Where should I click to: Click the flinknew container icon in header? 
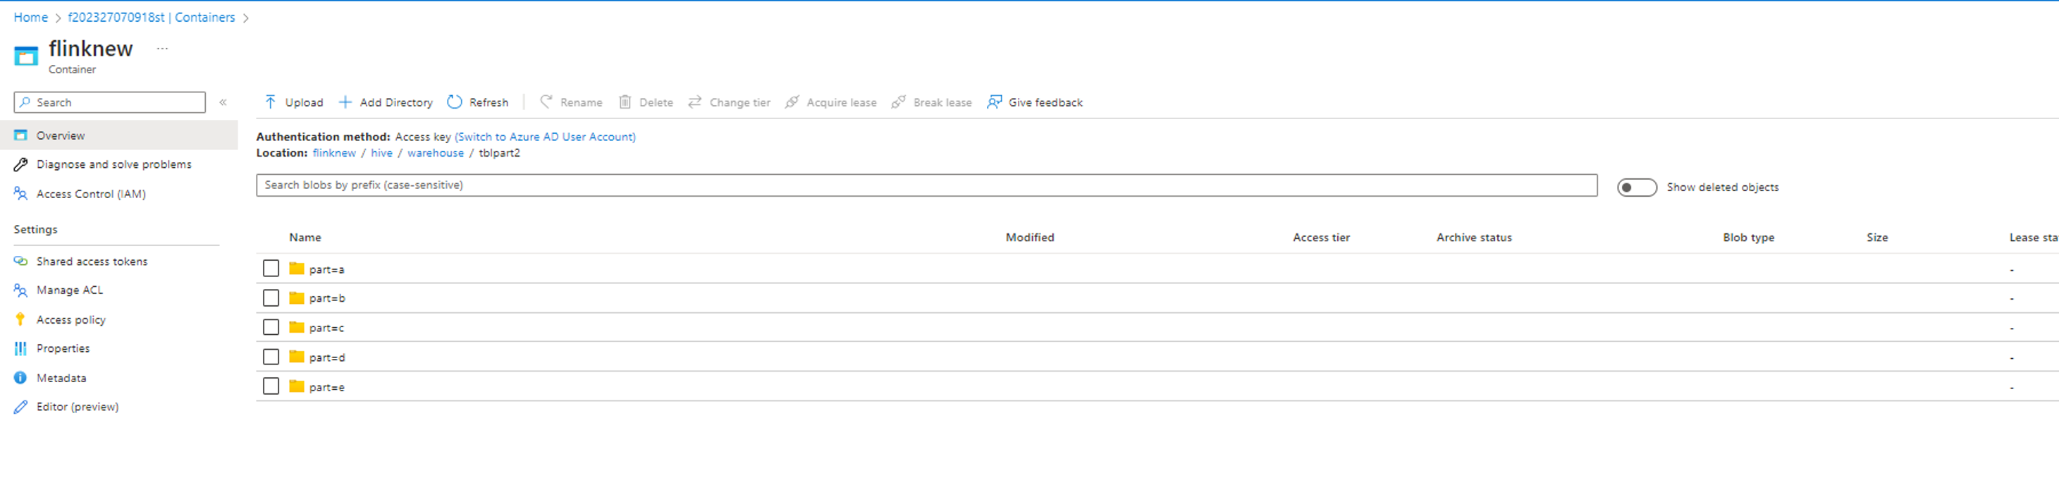25,55
